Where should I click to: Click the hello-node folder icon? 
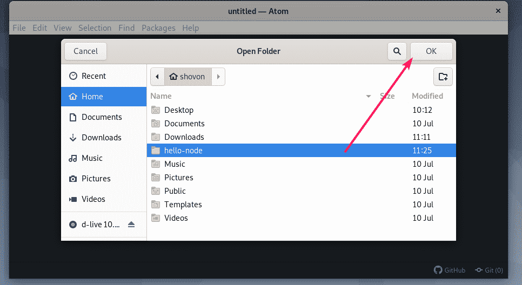click(x=156, y=150)
